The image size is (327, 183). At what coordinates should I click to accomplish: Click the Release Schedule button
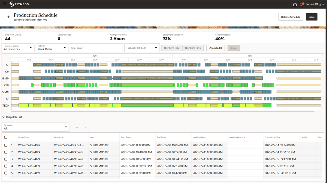[x=290, y=17]
